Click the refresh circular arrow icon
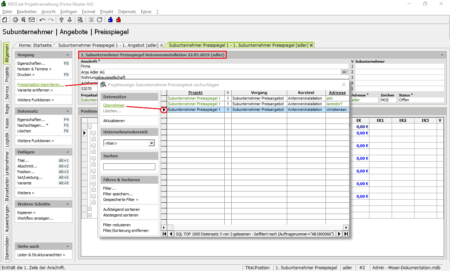The width and height of the screenshot is (450, 271). (99, 20)
